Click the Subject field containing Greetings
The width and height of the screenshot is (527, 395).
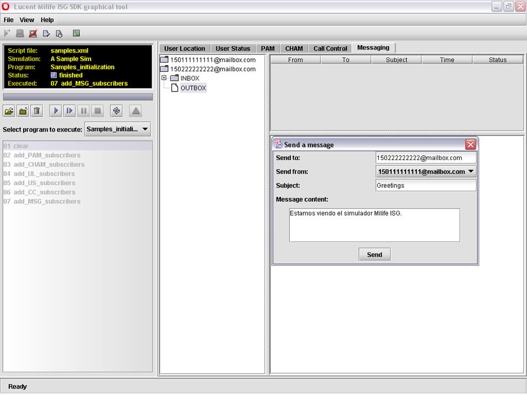(426, 185)
